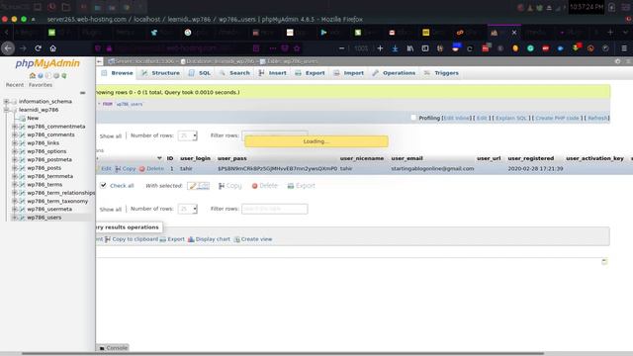Click the bottom Filter rows input field
The height and width of the screenshot is (356, 633).
click(275, 209)
